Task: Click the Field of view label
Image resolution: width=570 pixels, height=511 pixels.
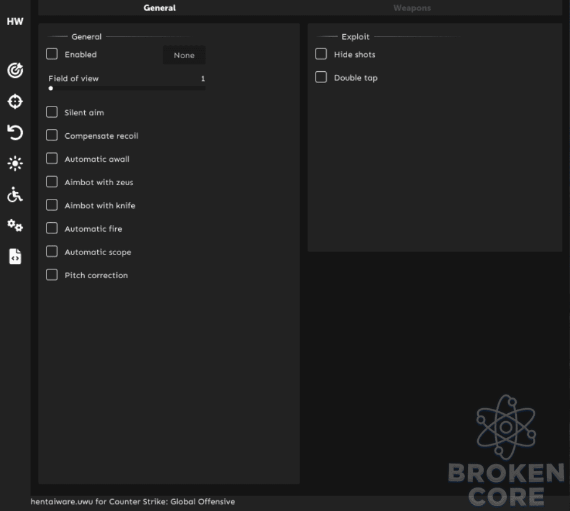Action: coord(74,79)
